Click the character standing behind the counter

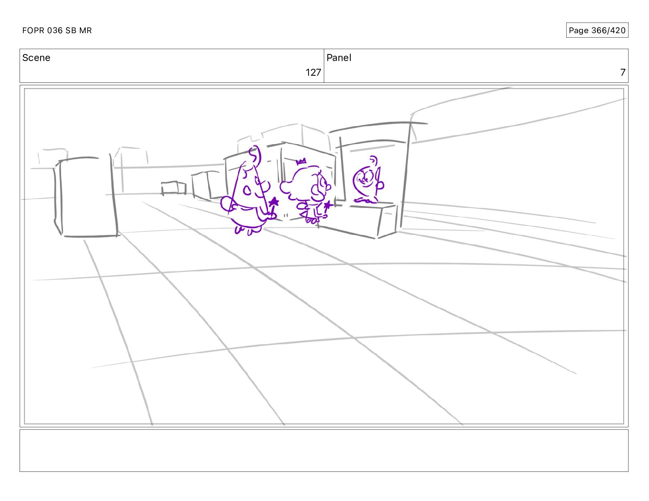click(x=368, y=180)
